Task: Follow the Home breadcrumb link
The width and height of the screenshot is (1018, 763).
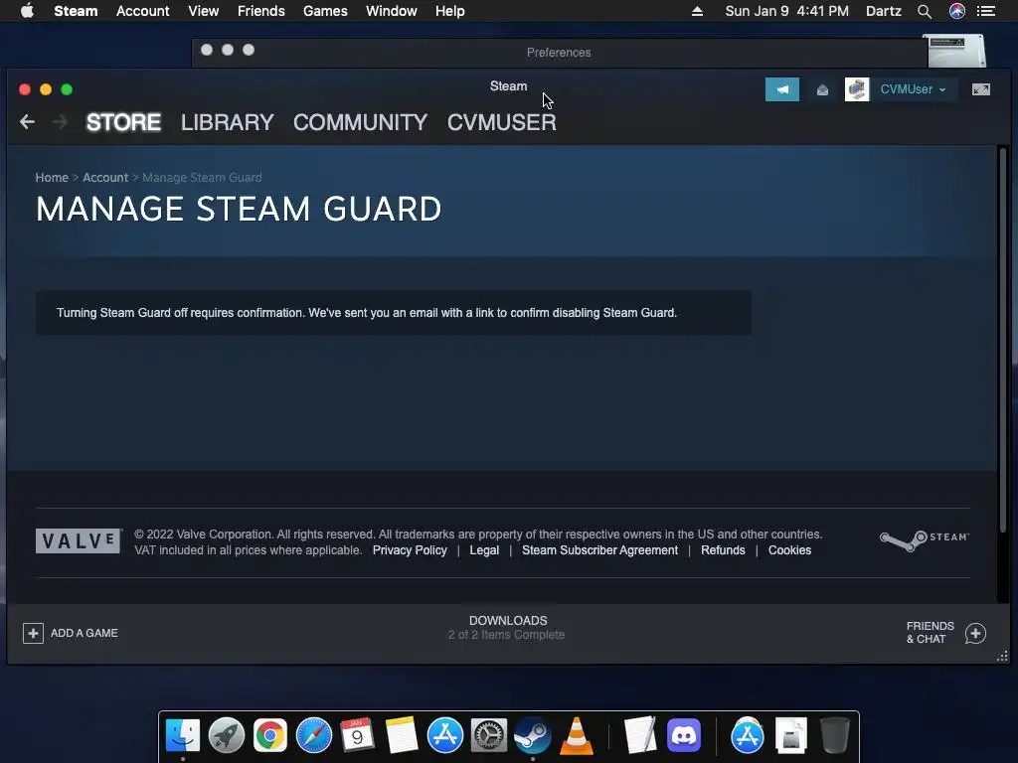Action: (52, 178)
